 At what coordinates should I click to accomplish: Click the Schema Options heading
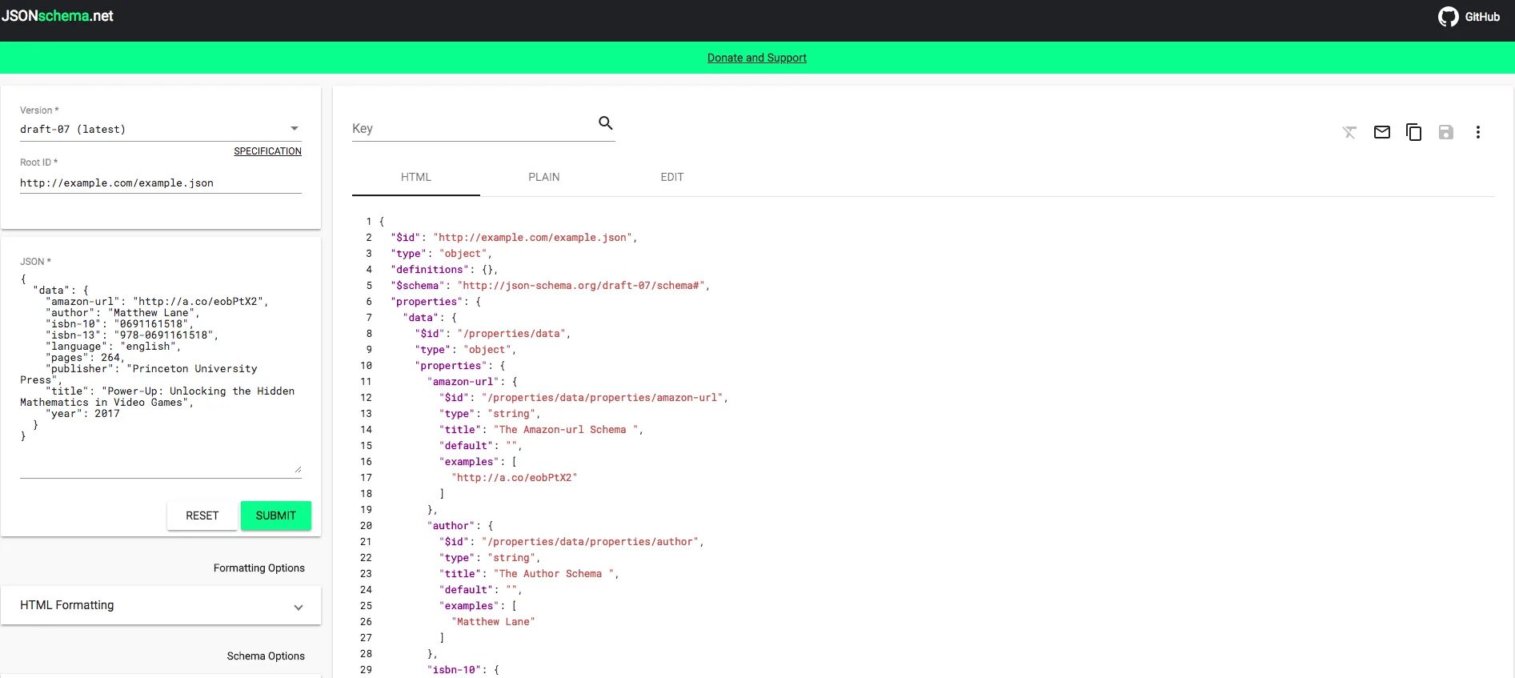click(x=266, y=656)
